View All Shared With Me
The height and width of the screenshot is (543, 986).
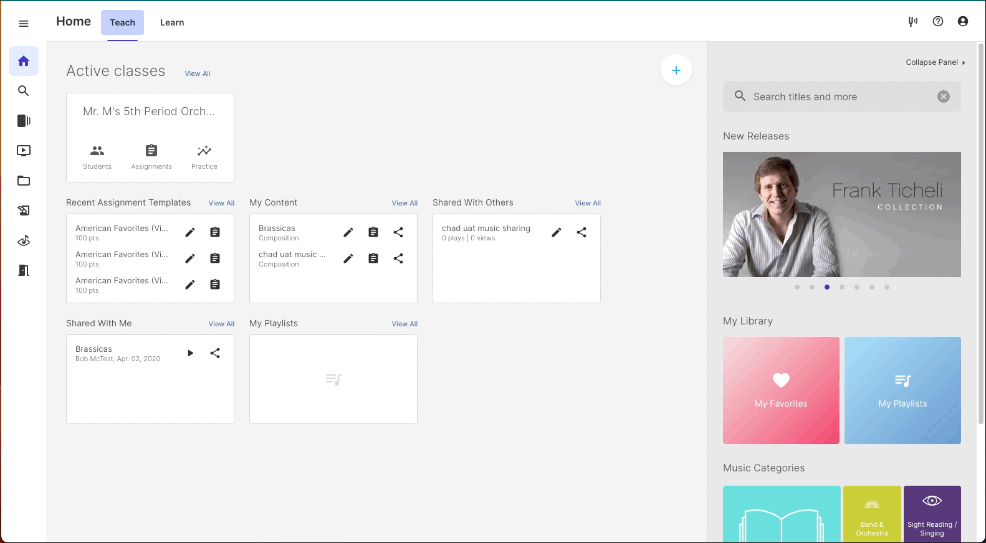click(221, 324)
